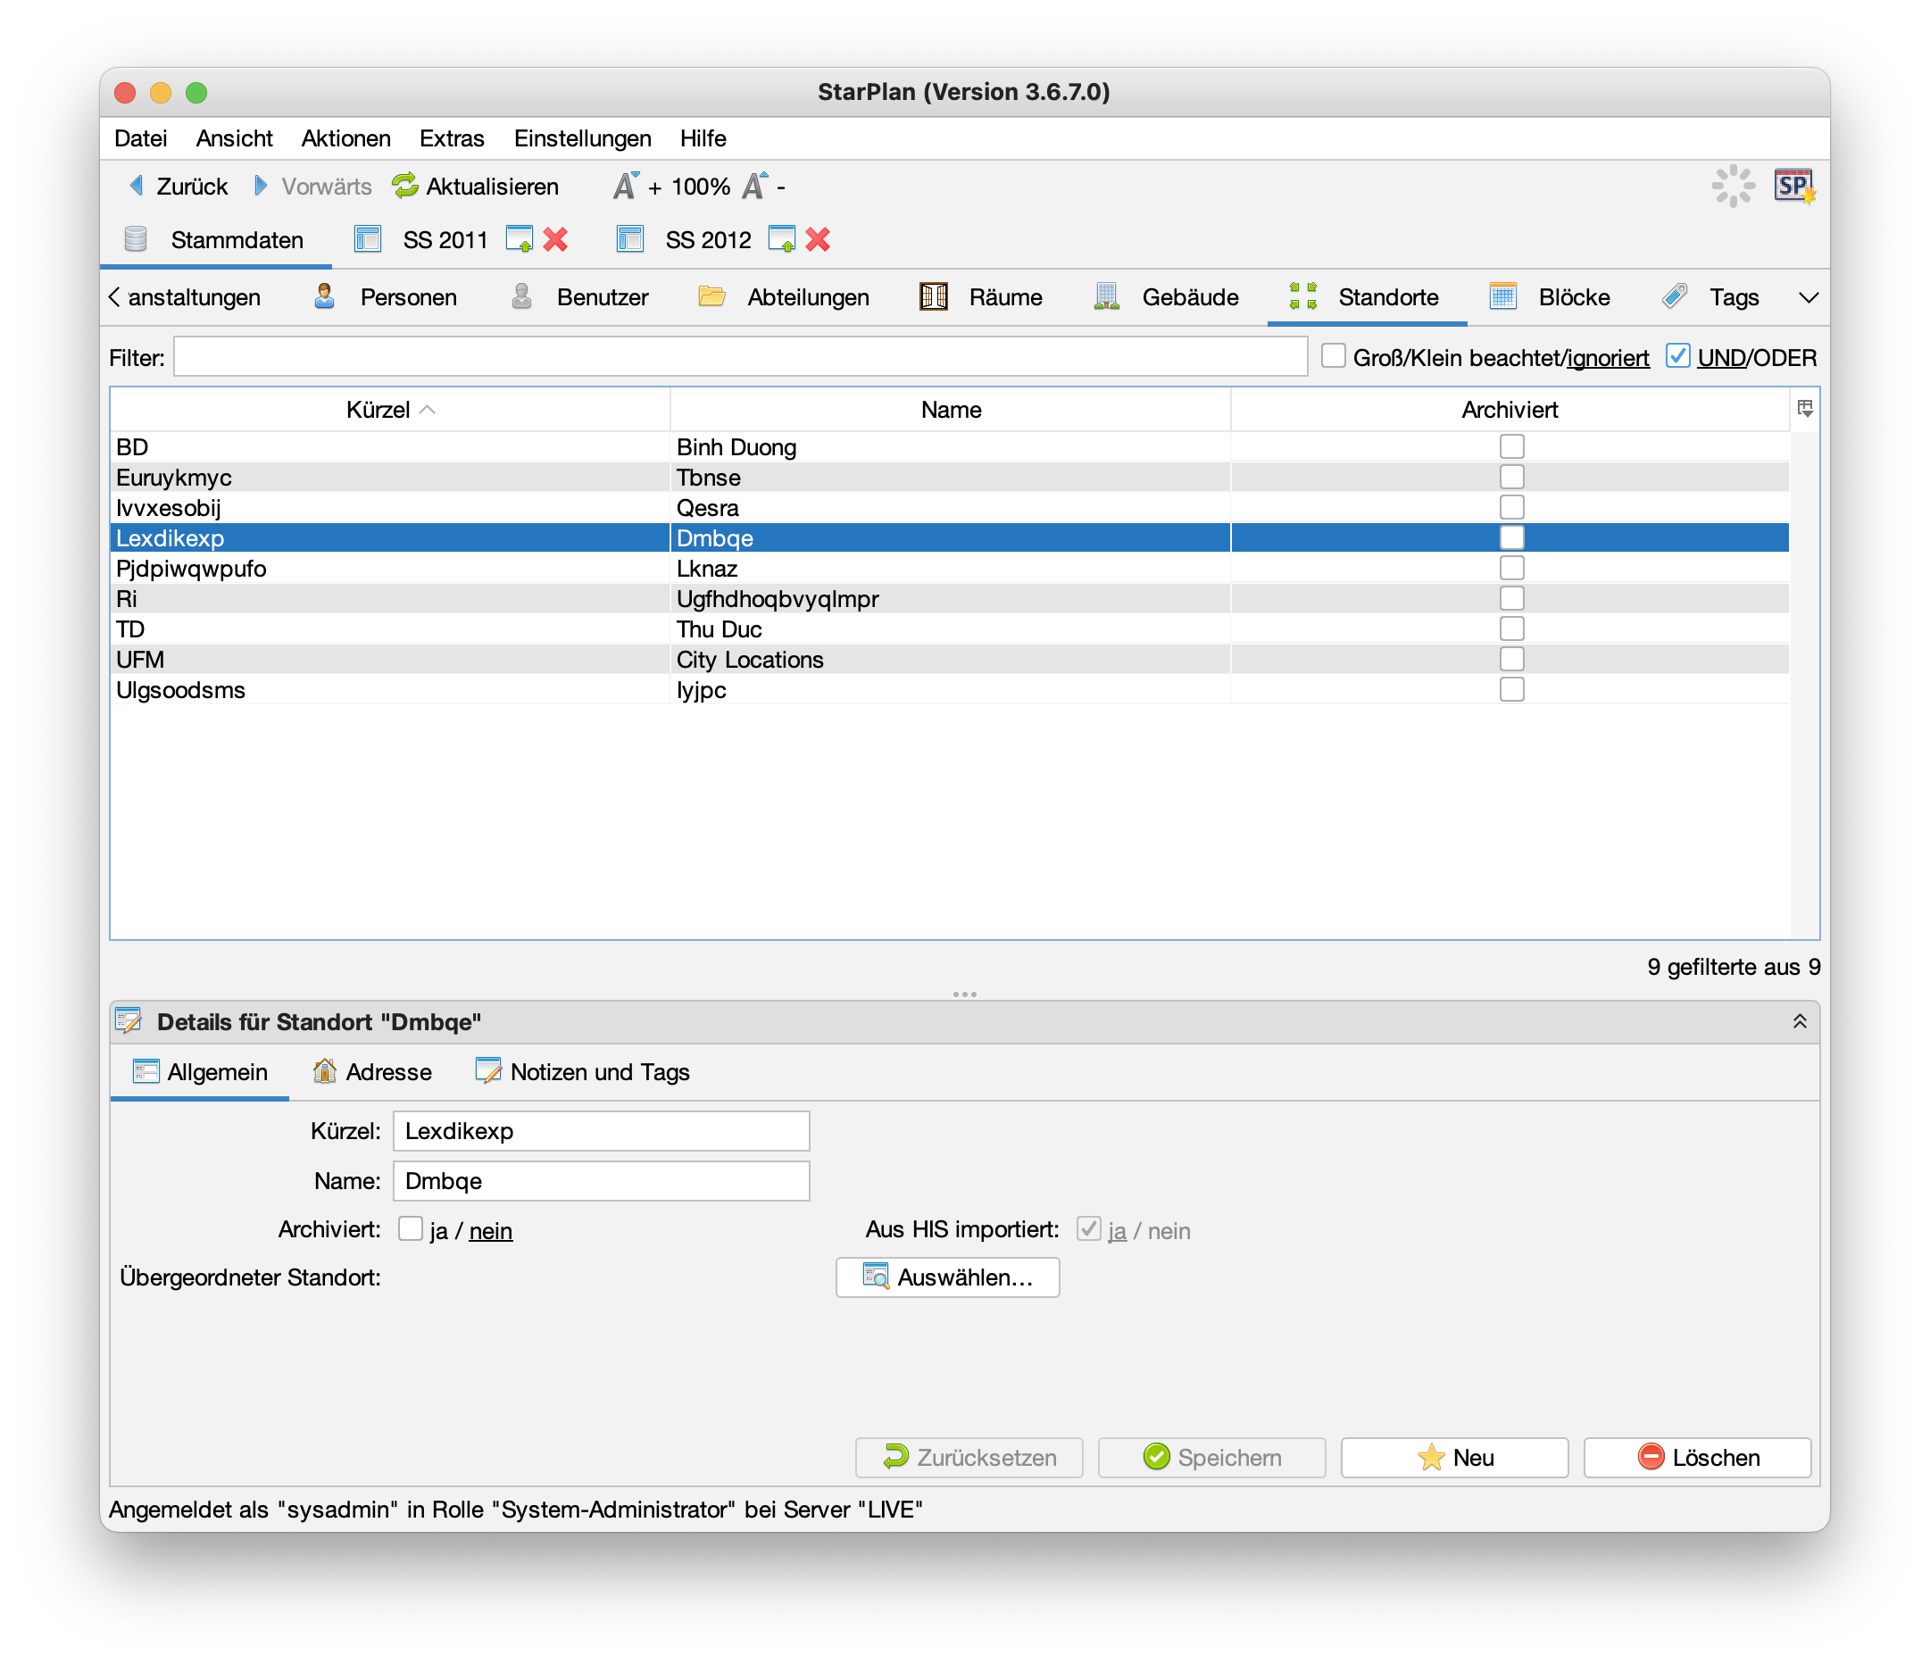Click the StarPlan SP logo icon
This screenshot has width=1930, height=1664.
coord(1793,187)
